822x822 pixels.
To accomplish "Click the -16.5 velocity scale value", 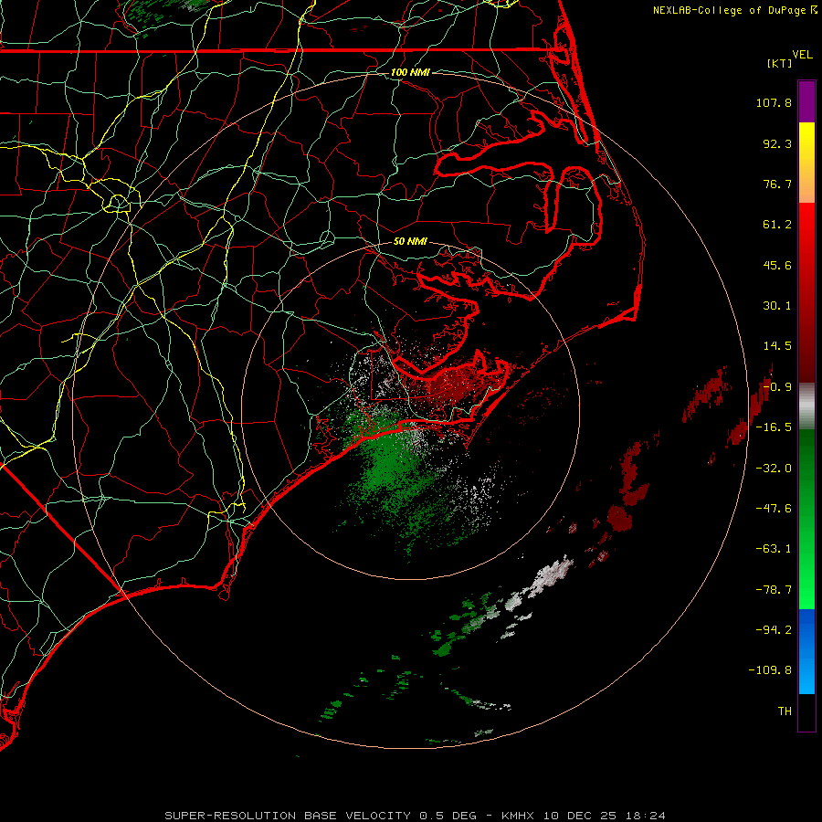I will [774, 427].
